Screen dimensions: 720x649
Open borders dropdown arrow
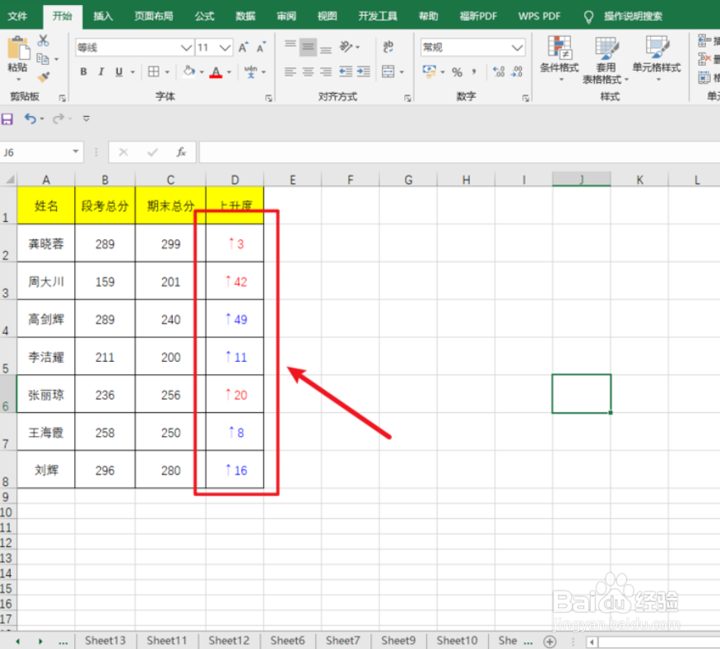(167, 72)
